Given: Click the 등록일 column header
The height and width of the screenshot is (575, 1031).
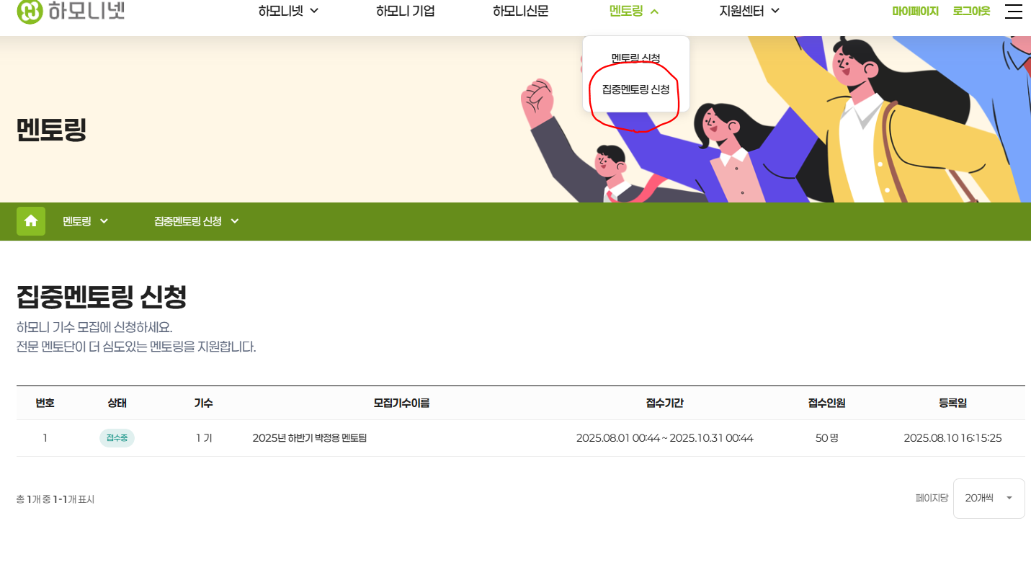Looking at the screenshot, I should pos(952,403).
